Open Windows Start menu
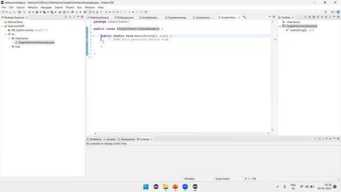 [x=146, y=187]
